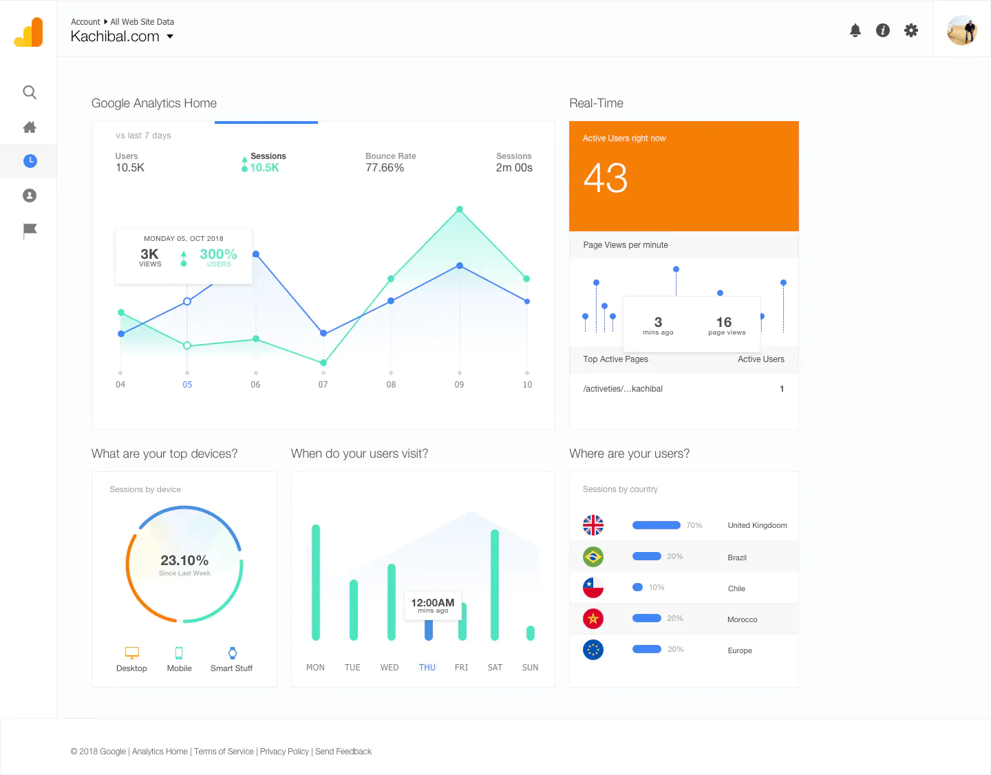Click the blue data point on 06
This screenshot has width=991, height=775.
pos(256,254)
